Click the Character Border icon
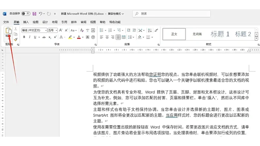This screenshot has width=260, height=146. tap(93, 30)
